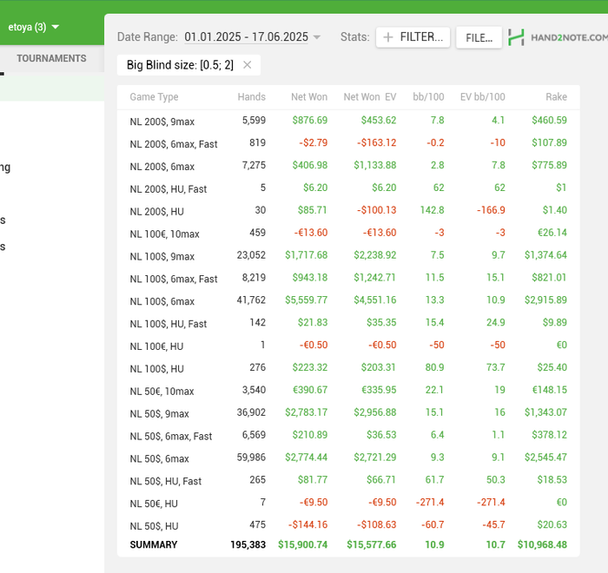Image resolution: width=608 pixels, height=573 pixels.
Task: Open the etoya (3) account dropdown
Action: click(34, 27)
